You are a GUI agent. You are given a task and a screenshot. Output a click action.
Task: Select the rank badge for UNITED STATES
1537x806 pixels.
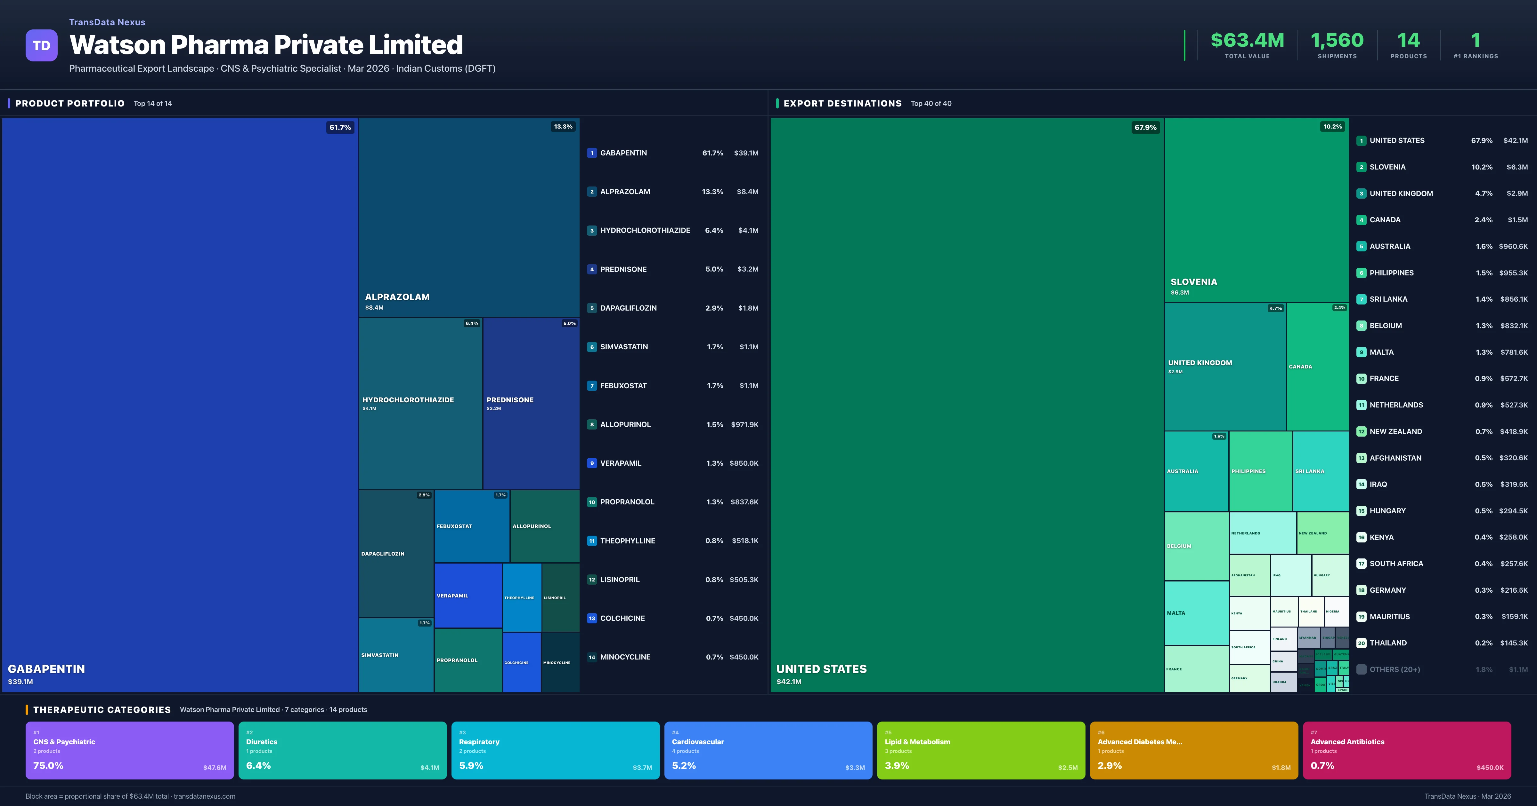pos(1362,140)
